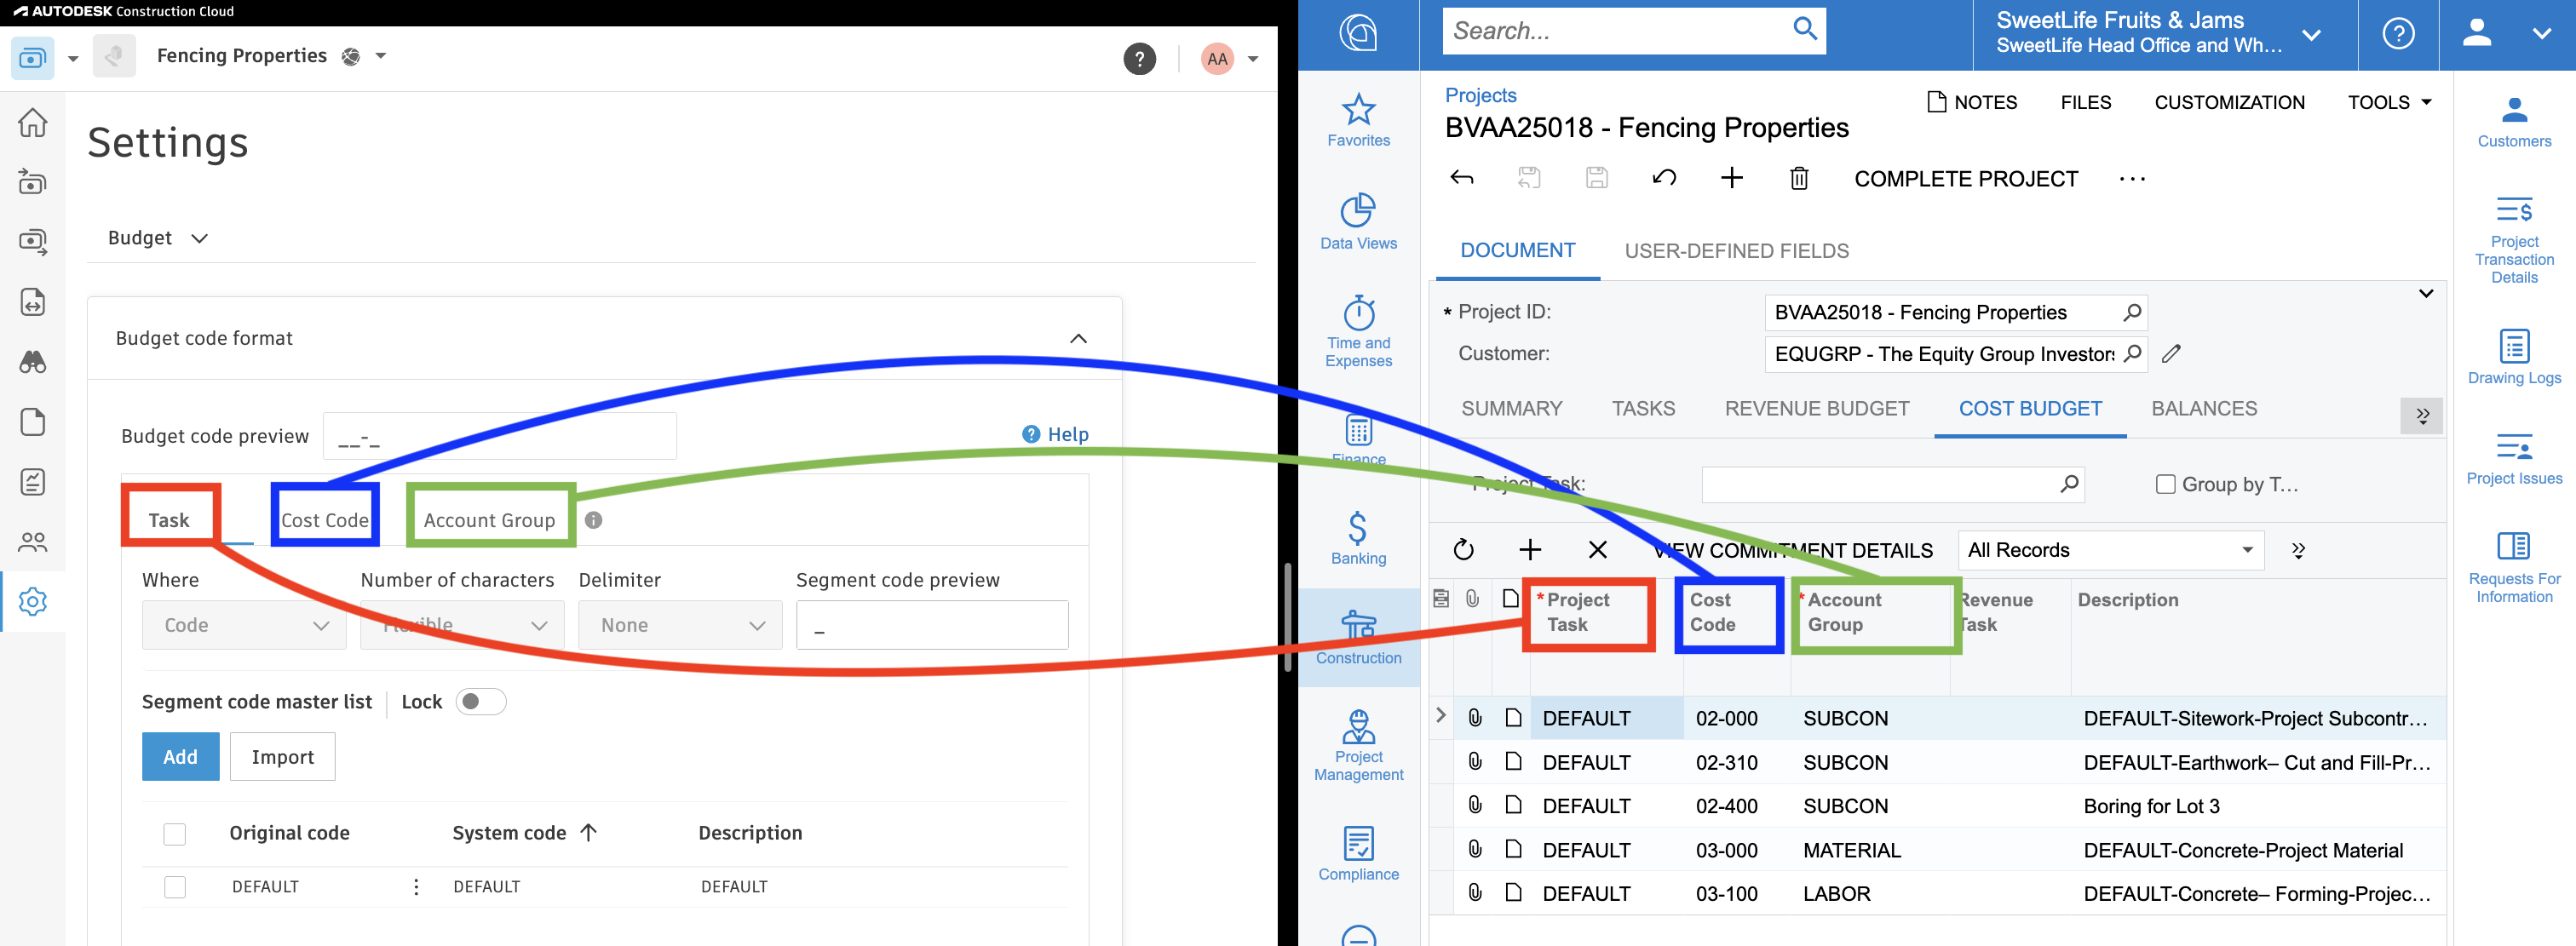Switch to the REVENUE BUDGET tab
2576x946 pixels.
pyautogui.click(x=1816, y=409)
